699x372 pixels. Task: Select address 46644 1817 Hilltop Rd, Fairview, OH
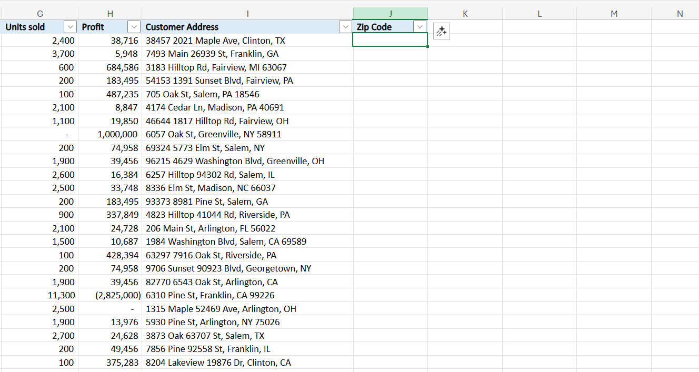point(247,121)
